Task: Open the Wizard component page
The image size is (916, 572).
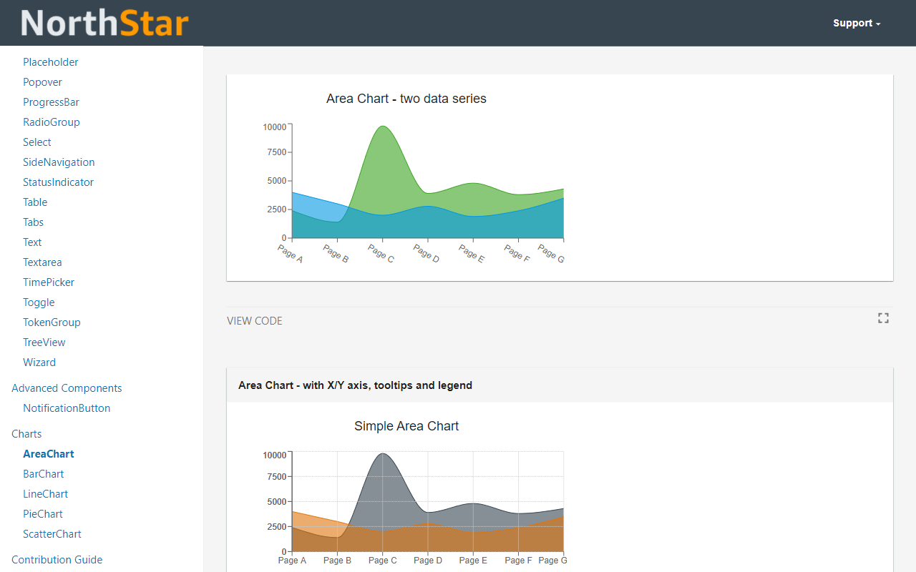Action: click(39, 362)
